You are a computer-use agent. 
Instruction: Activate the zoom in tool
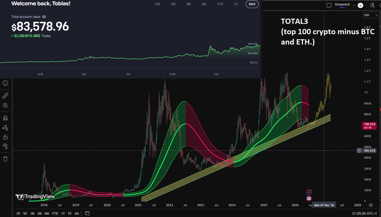[x=5, y=105]
